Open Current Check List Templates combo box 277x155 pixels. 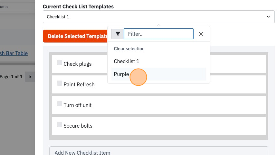pyautogui.click(x=158, y=17)
